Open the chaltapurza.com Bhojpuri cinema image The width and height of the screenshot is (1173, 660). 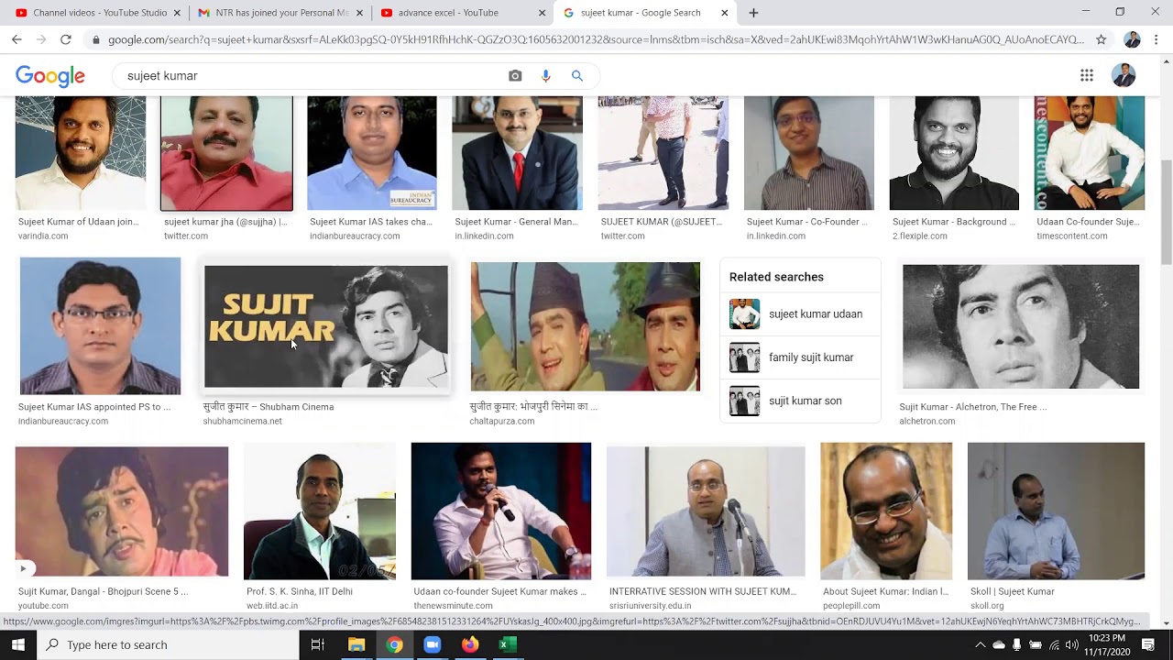[585, 327]
